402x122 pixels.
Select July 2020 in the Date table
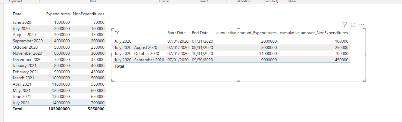tap(21, 29)
